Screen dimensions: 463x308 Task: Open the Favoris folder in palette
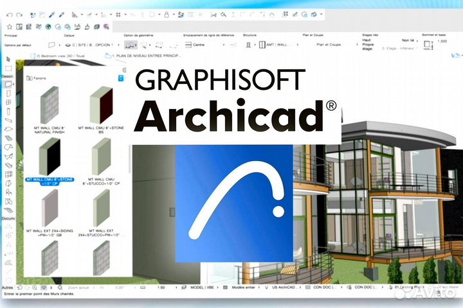[x=36, y=78]
